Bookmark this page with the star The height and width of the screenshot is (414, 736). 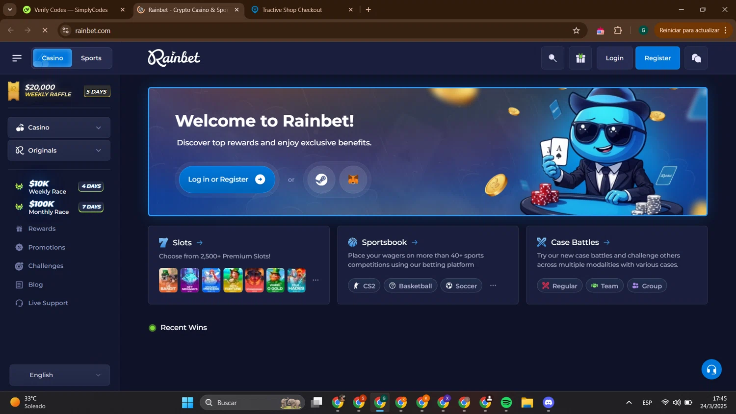point(576,30)
